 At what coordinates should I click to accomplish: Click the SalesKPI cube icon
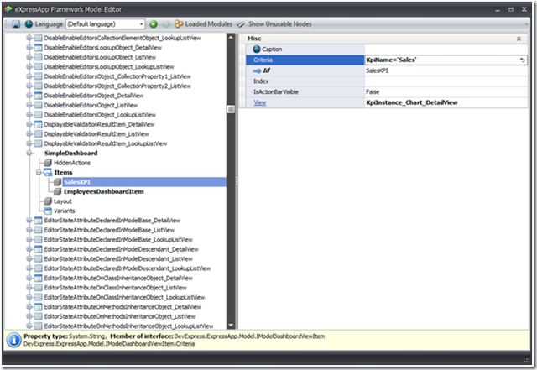[58, 182]
